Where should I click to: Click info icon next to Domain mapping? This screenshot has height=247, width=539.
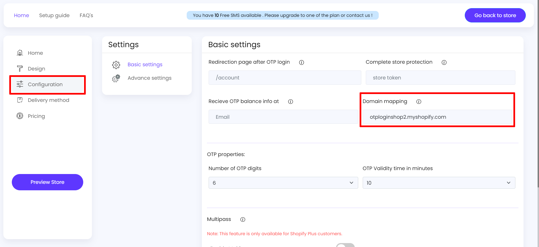click(x=419, y=102)
